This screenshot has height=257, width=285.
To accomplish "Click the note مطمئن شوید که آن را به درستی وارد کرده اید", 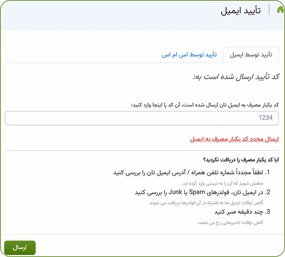I will 222,183.
